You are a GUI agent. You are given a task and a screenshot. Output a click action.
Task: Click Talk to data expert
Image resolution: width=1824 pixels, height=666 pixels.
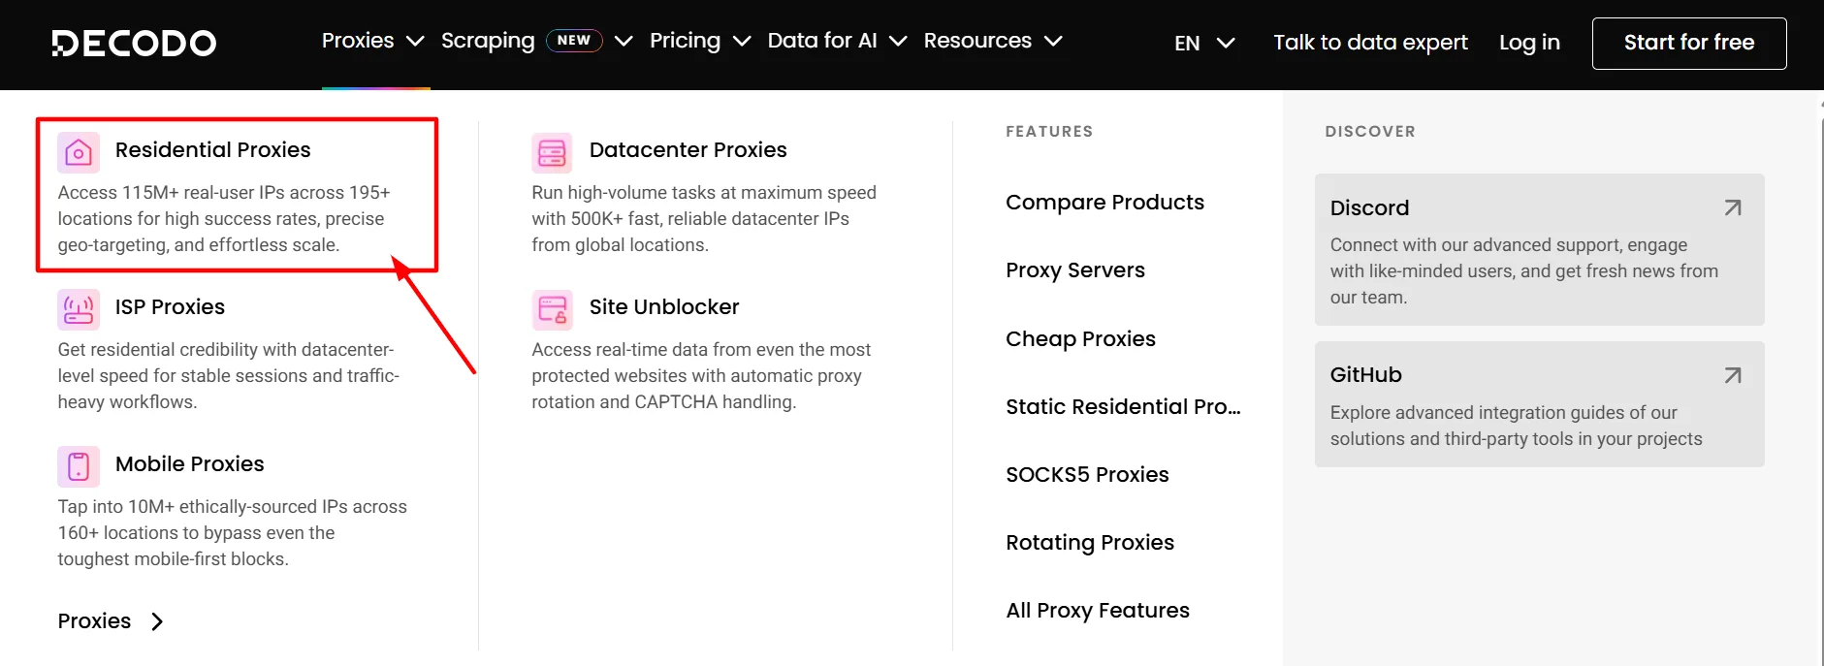point(1370,43)
